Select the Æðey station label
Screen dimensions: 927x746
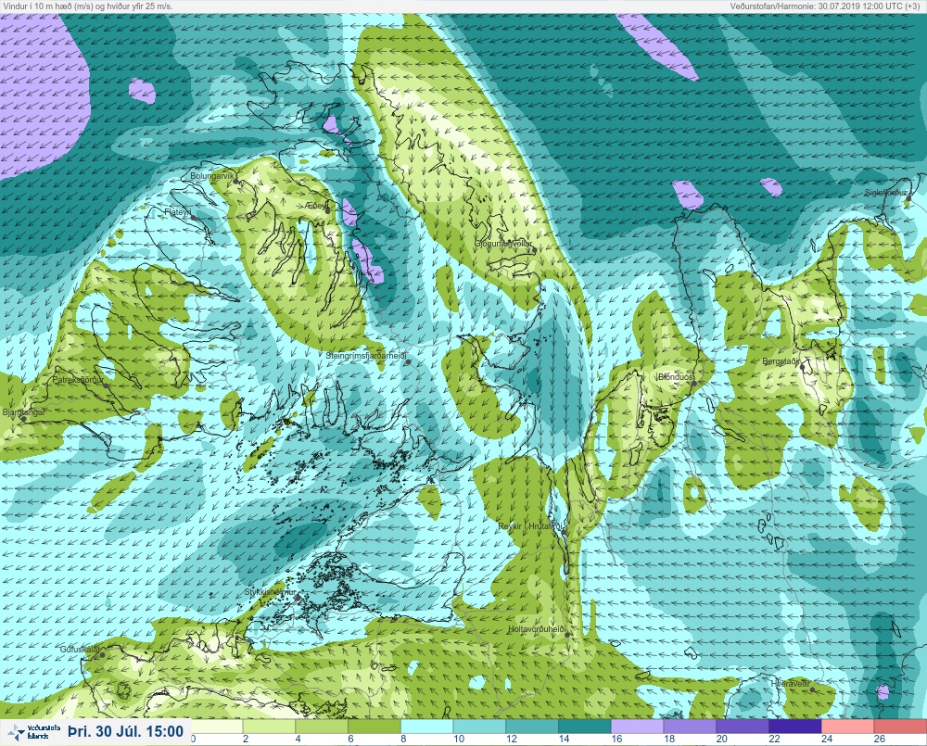coord(316,205)
